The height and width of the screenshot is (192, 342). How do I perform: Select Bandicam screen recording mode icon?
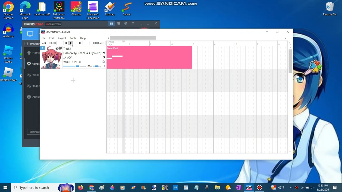[30, 34]
